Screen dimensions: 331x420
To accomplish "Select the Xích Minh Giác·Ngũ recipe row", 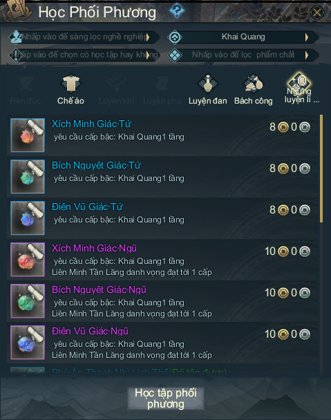I will pyautogui.click(x=162, y=260).
